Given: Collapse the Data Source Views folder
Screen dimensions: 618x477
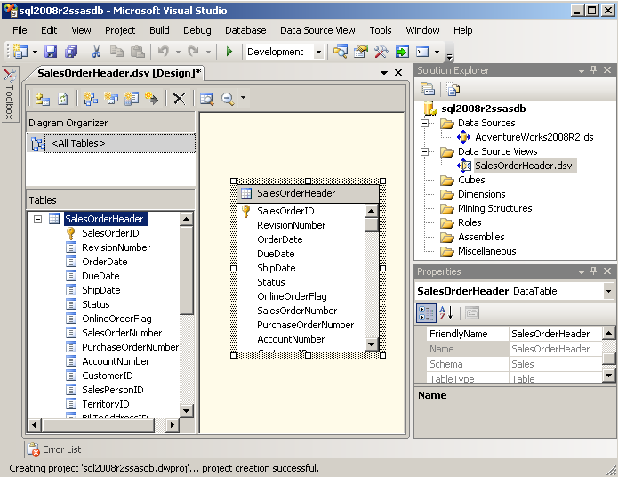Looking at the screenshot, I should [424, 151].
